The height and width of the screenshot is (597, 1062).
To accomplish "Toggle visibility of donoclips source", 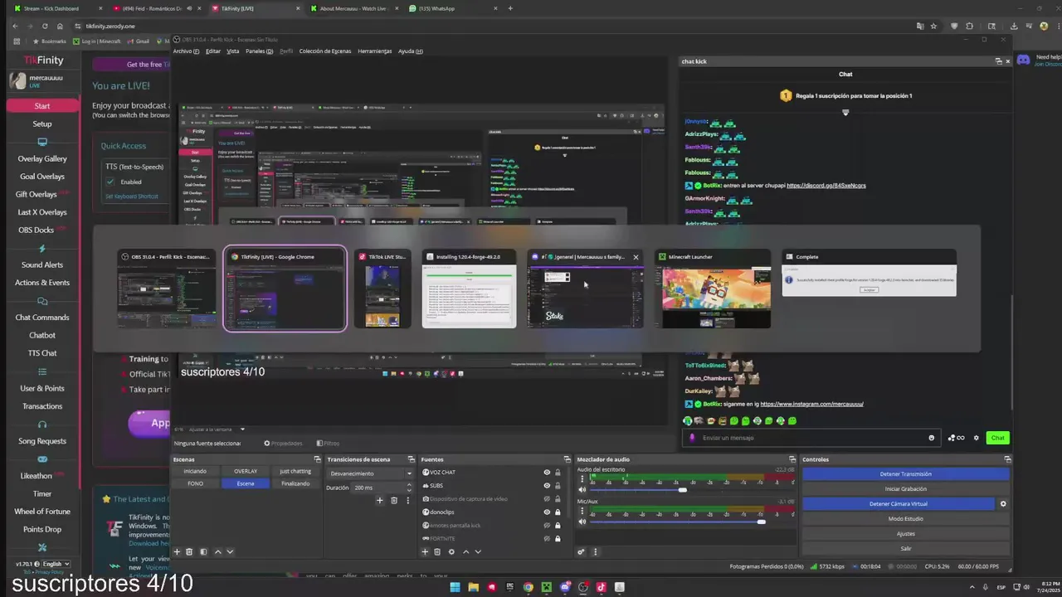I will pos(547,512).
